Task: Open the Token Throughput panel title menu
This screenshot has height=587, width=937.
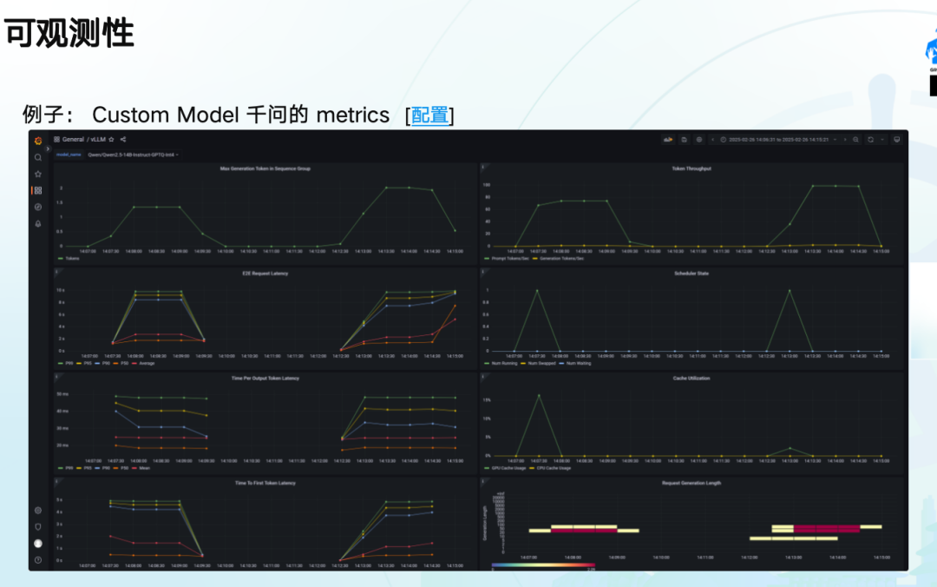Action: [691, 168]
